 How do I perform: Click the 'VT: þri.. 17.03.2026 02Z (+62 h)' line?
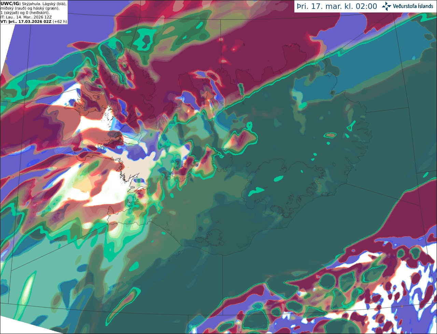click(34, 22)
